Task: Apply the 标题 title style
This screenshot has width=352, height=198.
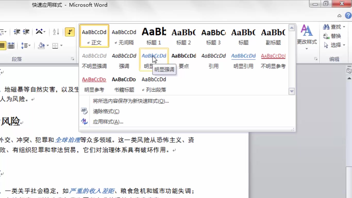Action: 243,36
